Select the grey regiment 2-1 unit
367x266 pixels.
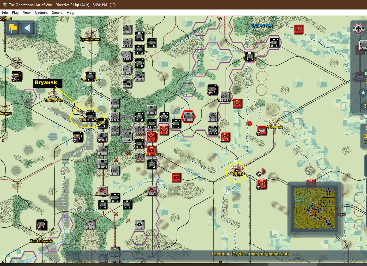click(90, 224)
